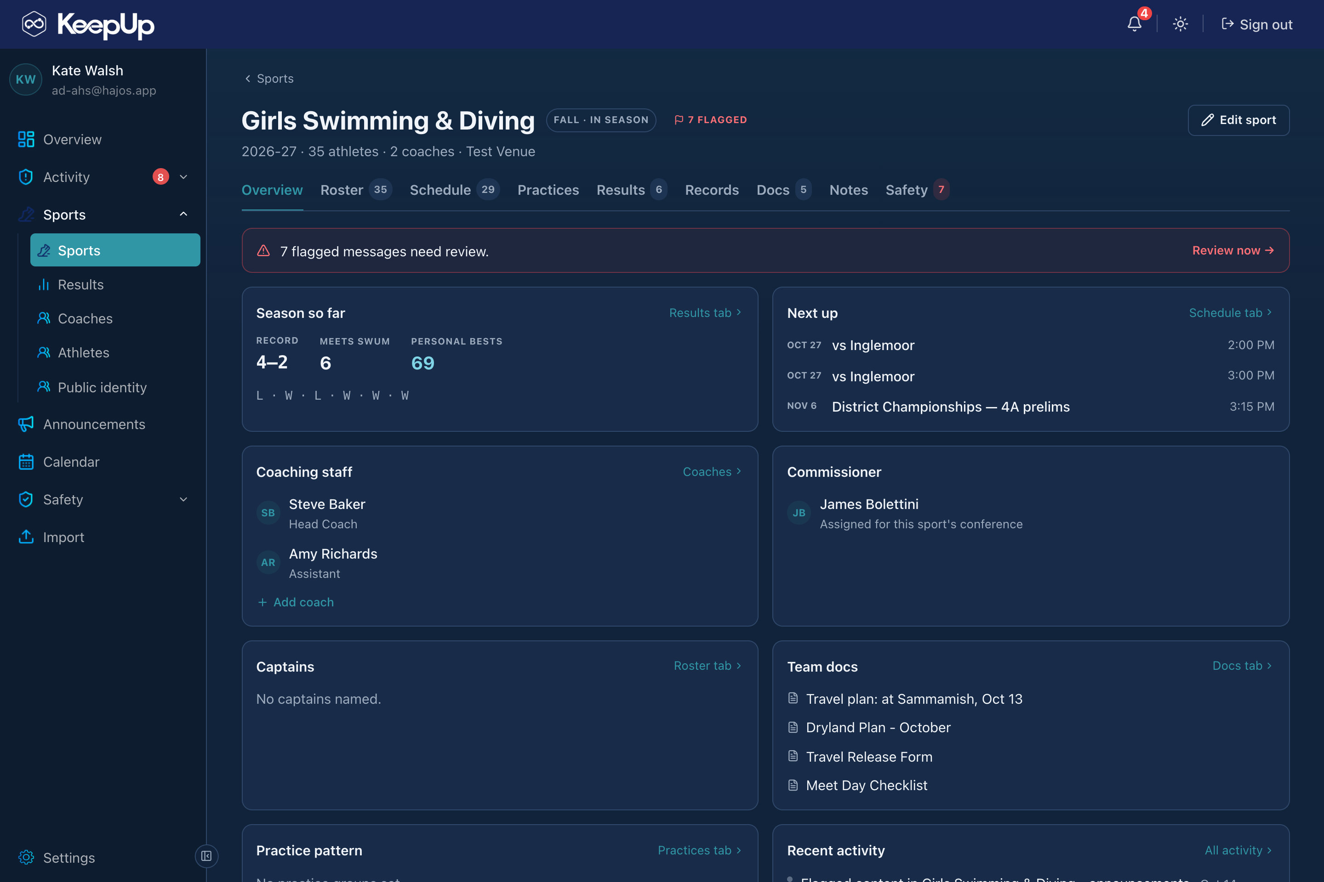Click Review now link in alert
Screen dimensions: 1324x882
[x=1233, y=250]
